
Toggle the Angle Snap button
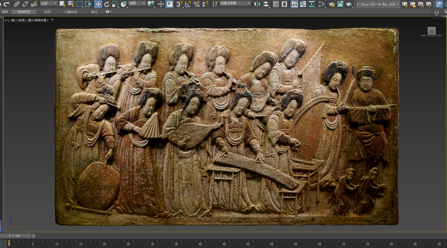coord(188,4)
